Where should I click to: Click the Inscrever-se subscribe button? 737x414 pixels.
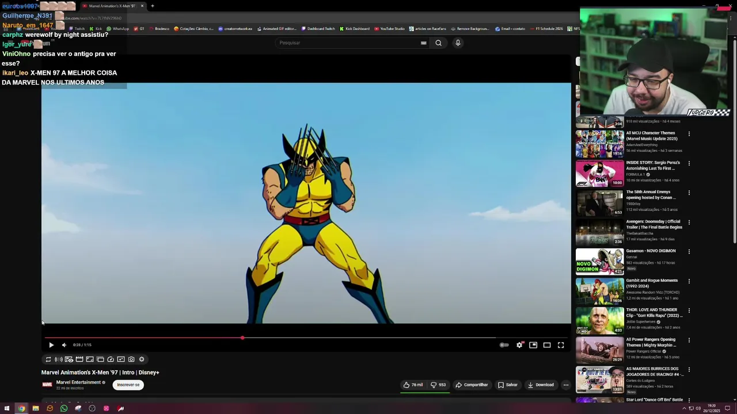coord(128,385)
